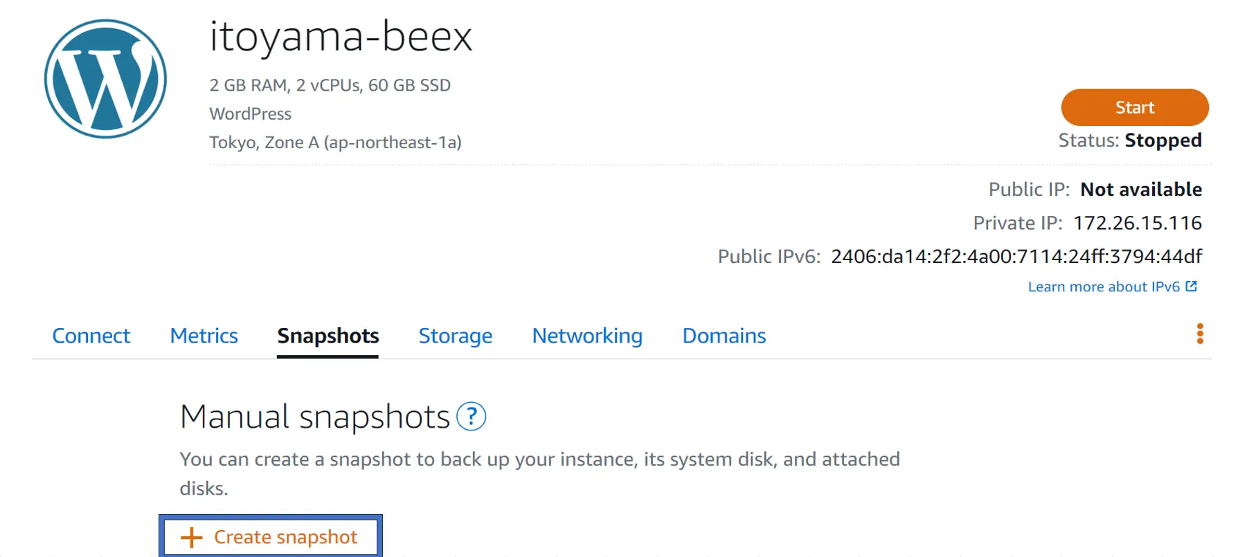Click the WordPress blueprint label
The height and width of the screenshot is (557, 1238).
(x=250, y=113)
